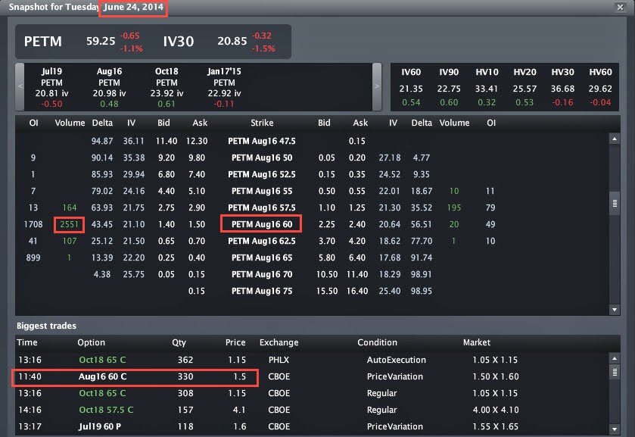Screen dimensions: 635x437
Task: Select the PETM Aug16 52.5 strike
Action: click(262, 174)
